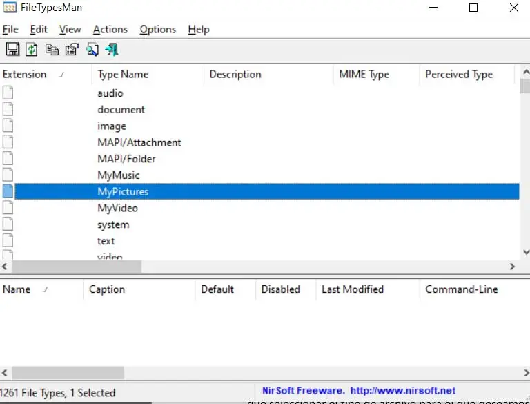
Task: Click the upper list vertical scroll down arrow
Action: [x=526, y=252]
